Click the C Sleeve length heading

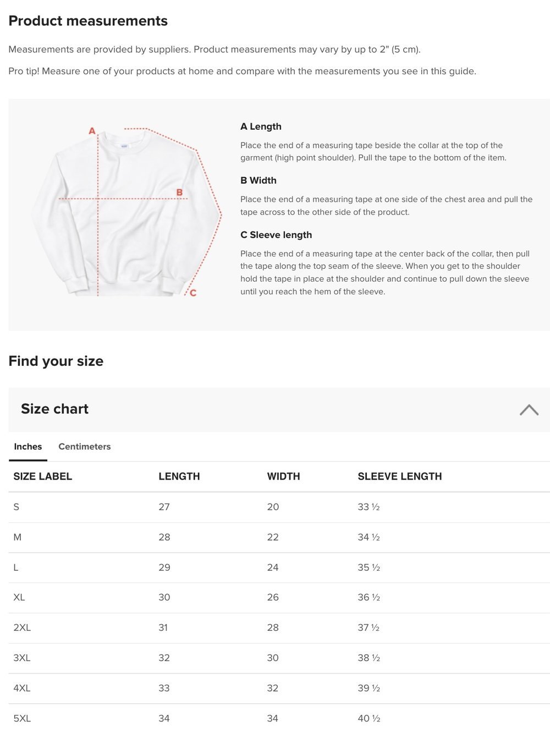click(276, 235)
